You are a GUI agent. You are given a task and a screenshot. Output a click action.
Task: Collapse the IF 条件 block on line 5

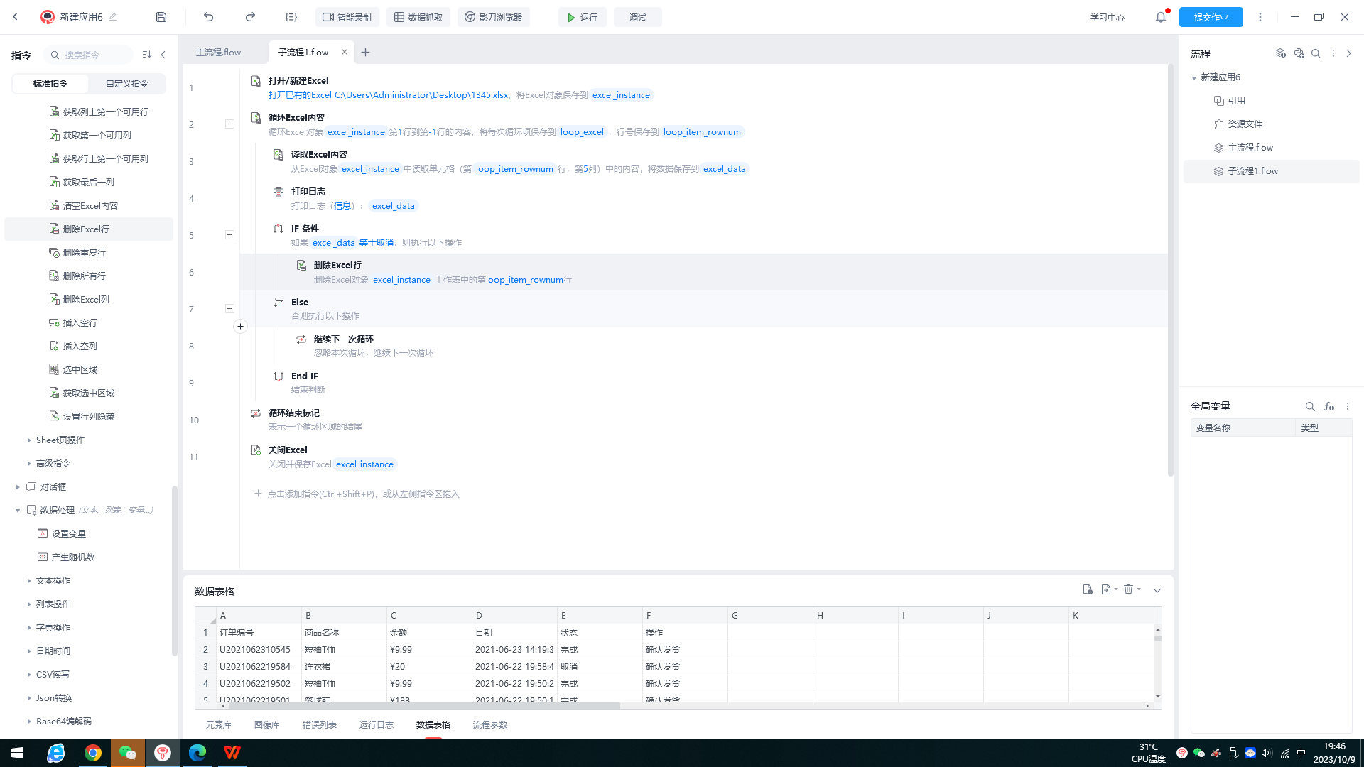229,234
